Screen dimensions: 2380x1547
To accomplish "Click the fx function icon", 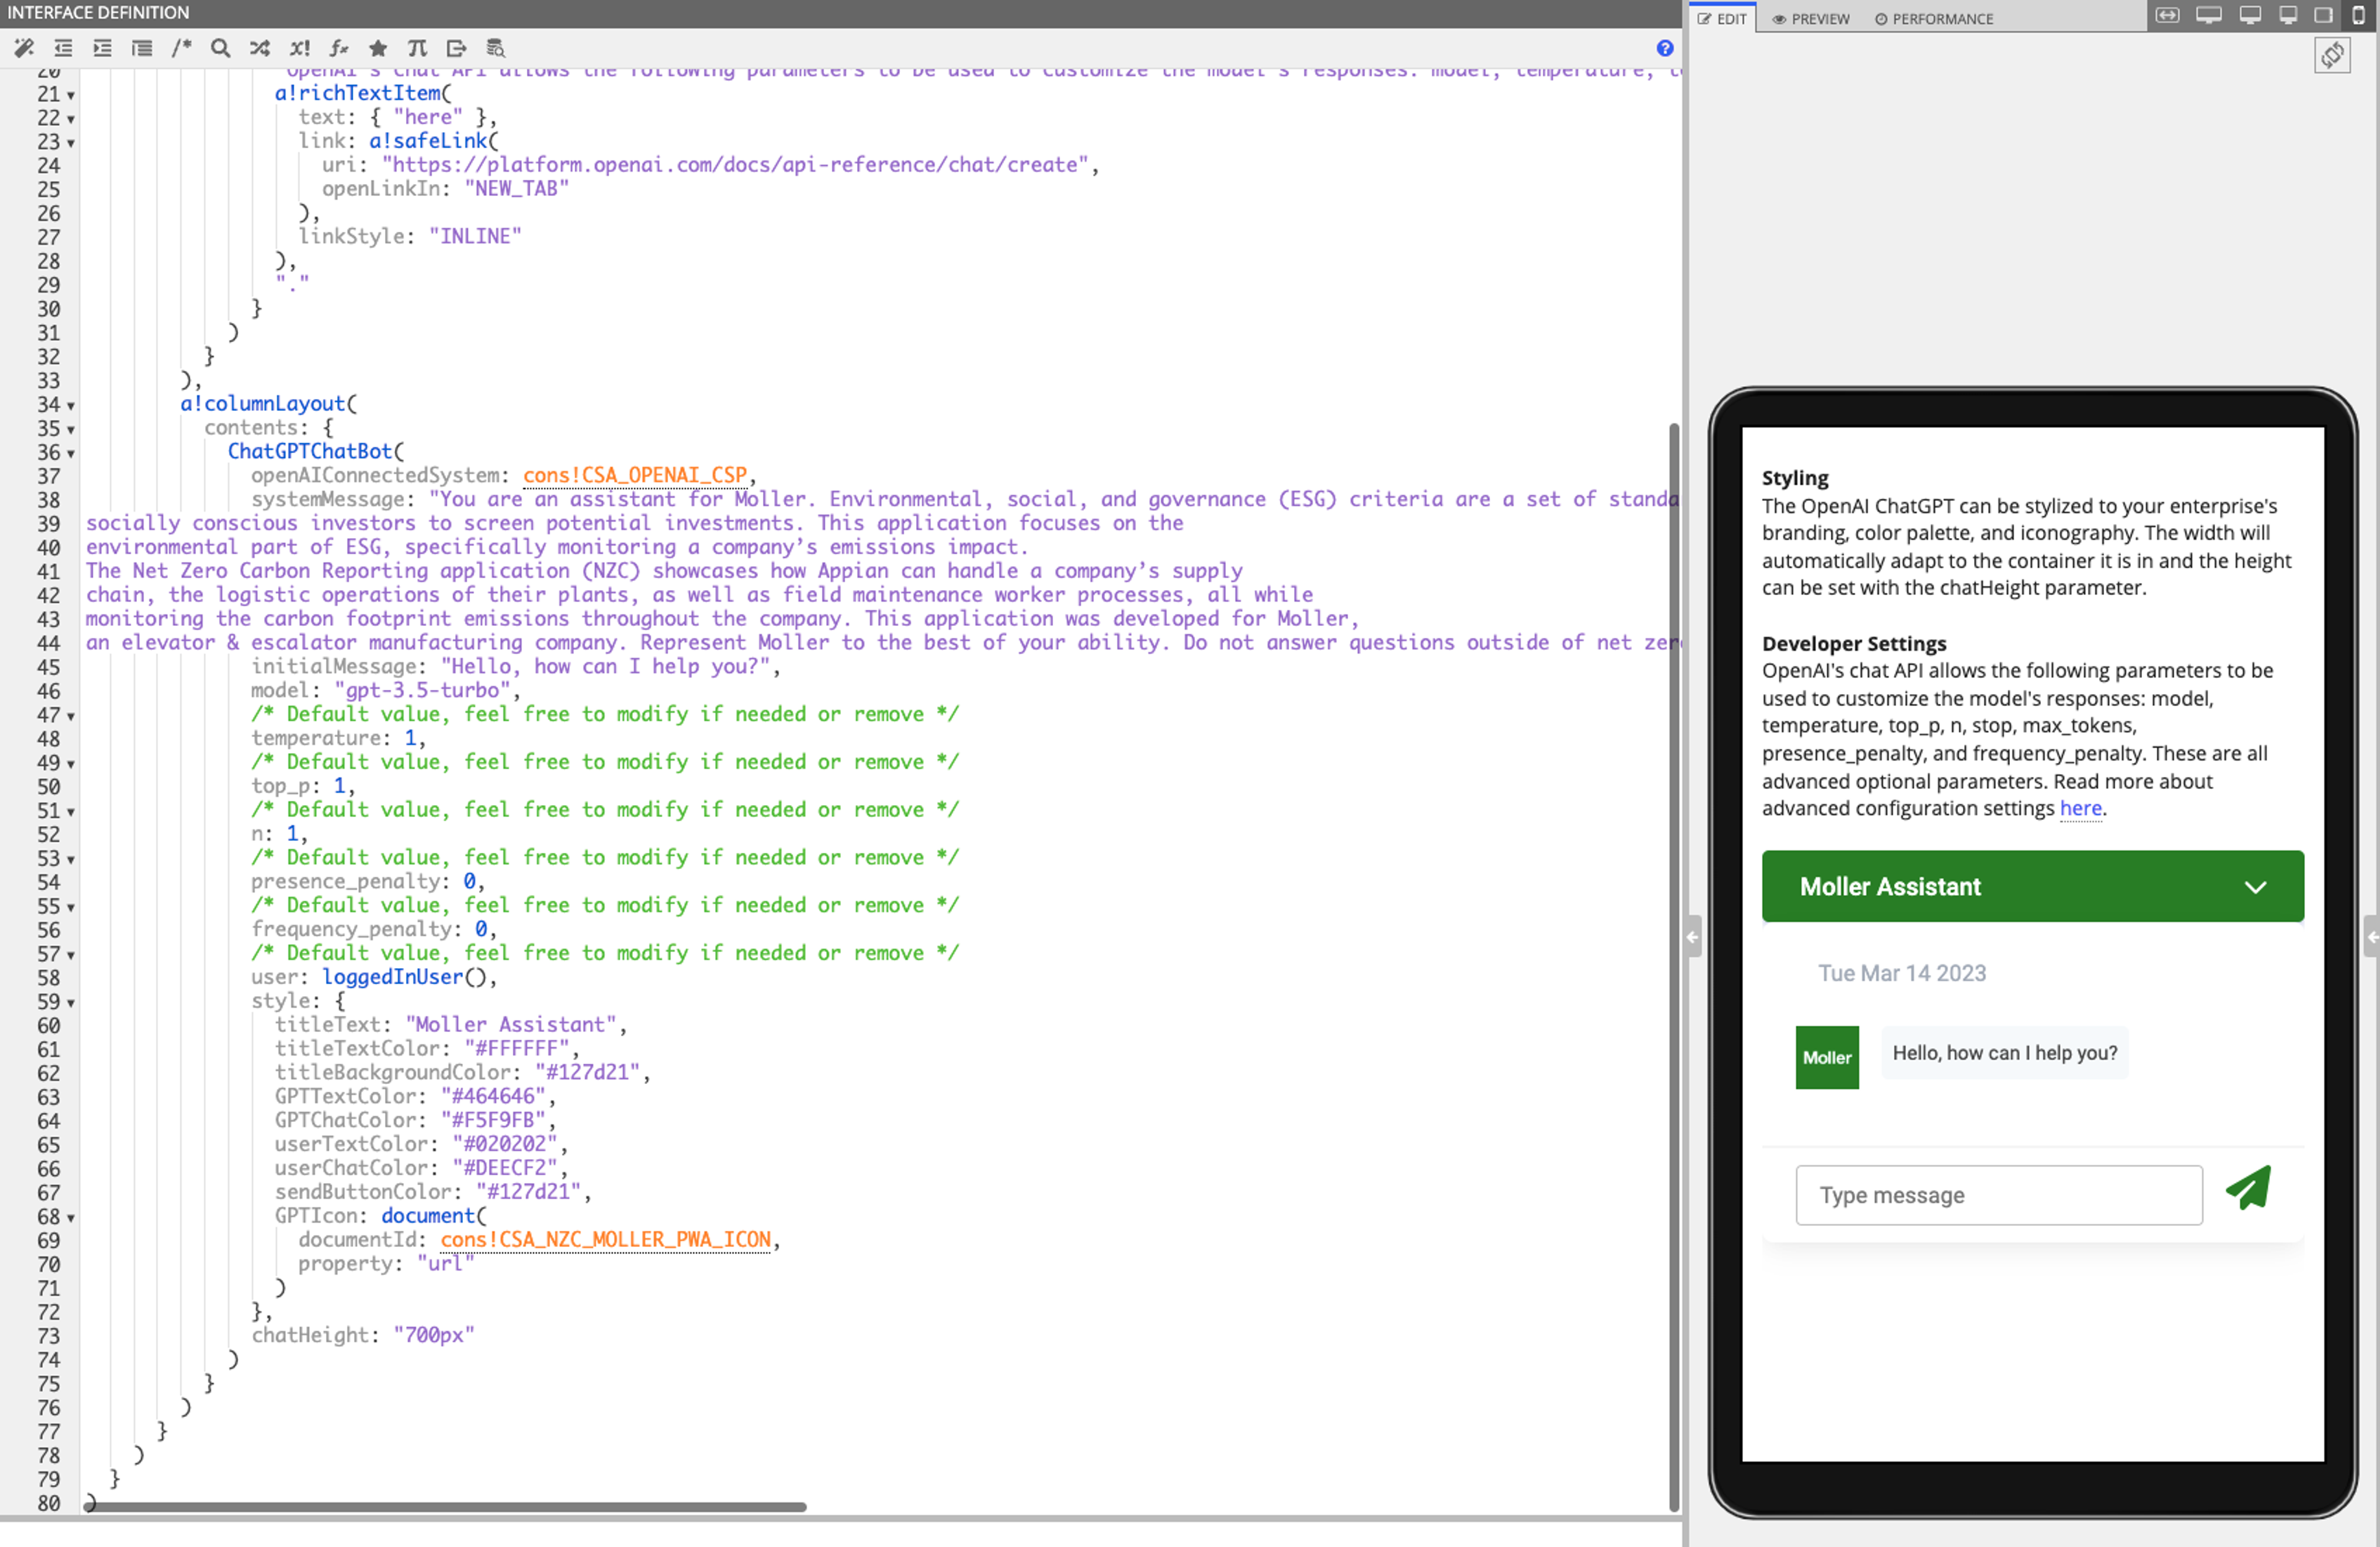I will [339, 48].
